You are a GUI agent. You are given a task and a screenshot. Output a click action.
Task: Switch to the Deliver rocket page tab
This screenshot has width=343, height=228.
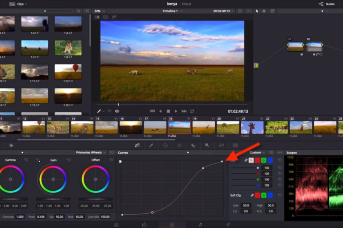click(228, 225)
